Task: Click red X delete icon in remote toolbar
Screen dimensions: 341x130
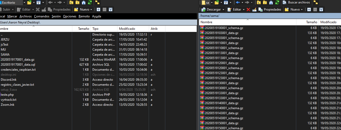Action: (x=248, y=9)
